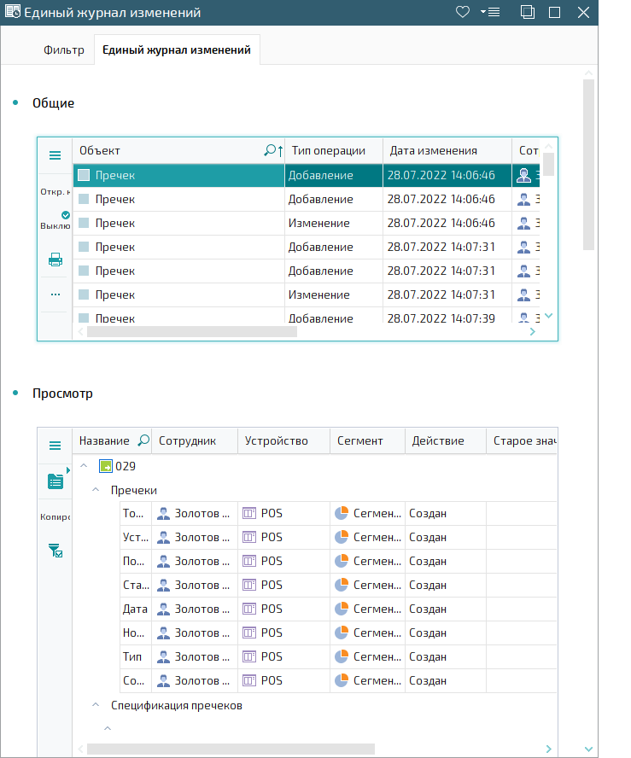This screenshot has height=758, width=631.
Task: Select Золотов cell in Тип row
Action: (x=195, y=656)
